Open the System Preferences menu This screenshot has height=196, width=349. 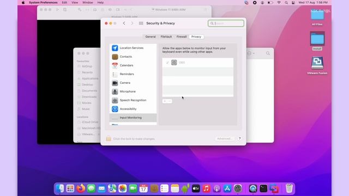pyautogui.click(x=43, y=3)
